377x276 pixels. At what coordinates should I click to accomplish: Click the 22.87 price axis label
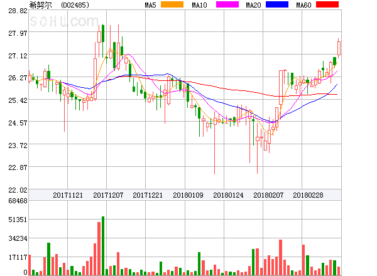(x=18, y=167)
